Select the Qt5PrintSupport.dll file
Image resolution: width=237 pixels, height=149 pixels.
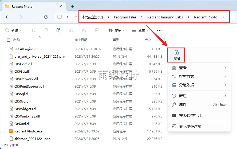[x=29, y=86]
